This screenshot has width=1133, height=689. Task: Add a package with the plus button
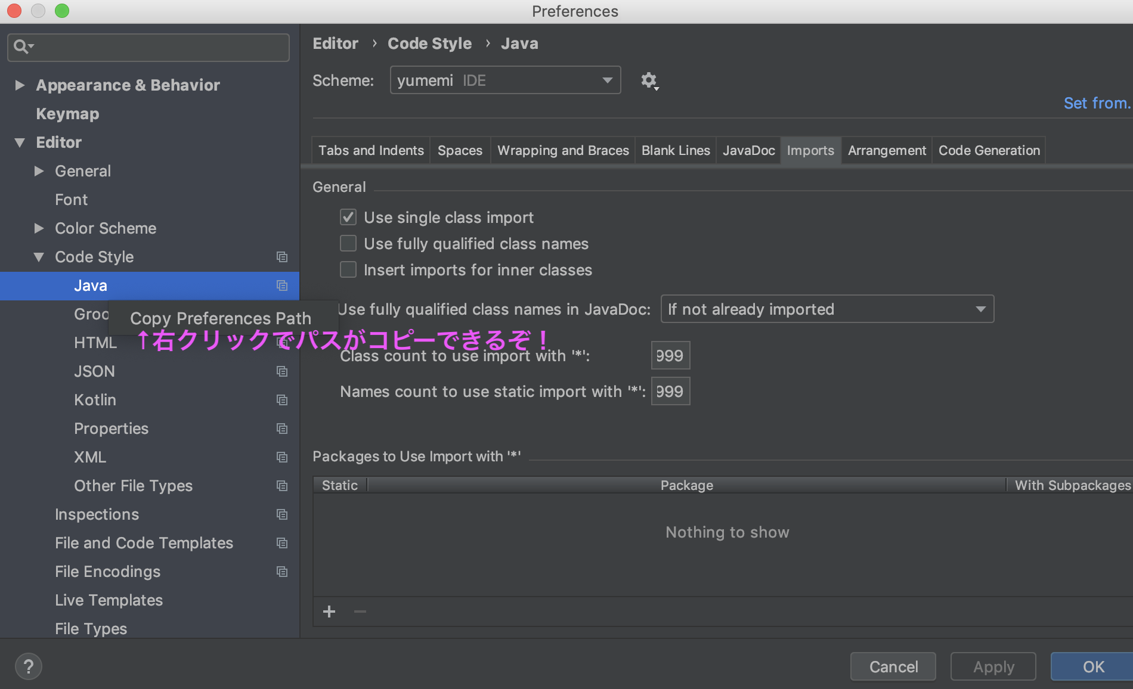click(x=329, y=612)
